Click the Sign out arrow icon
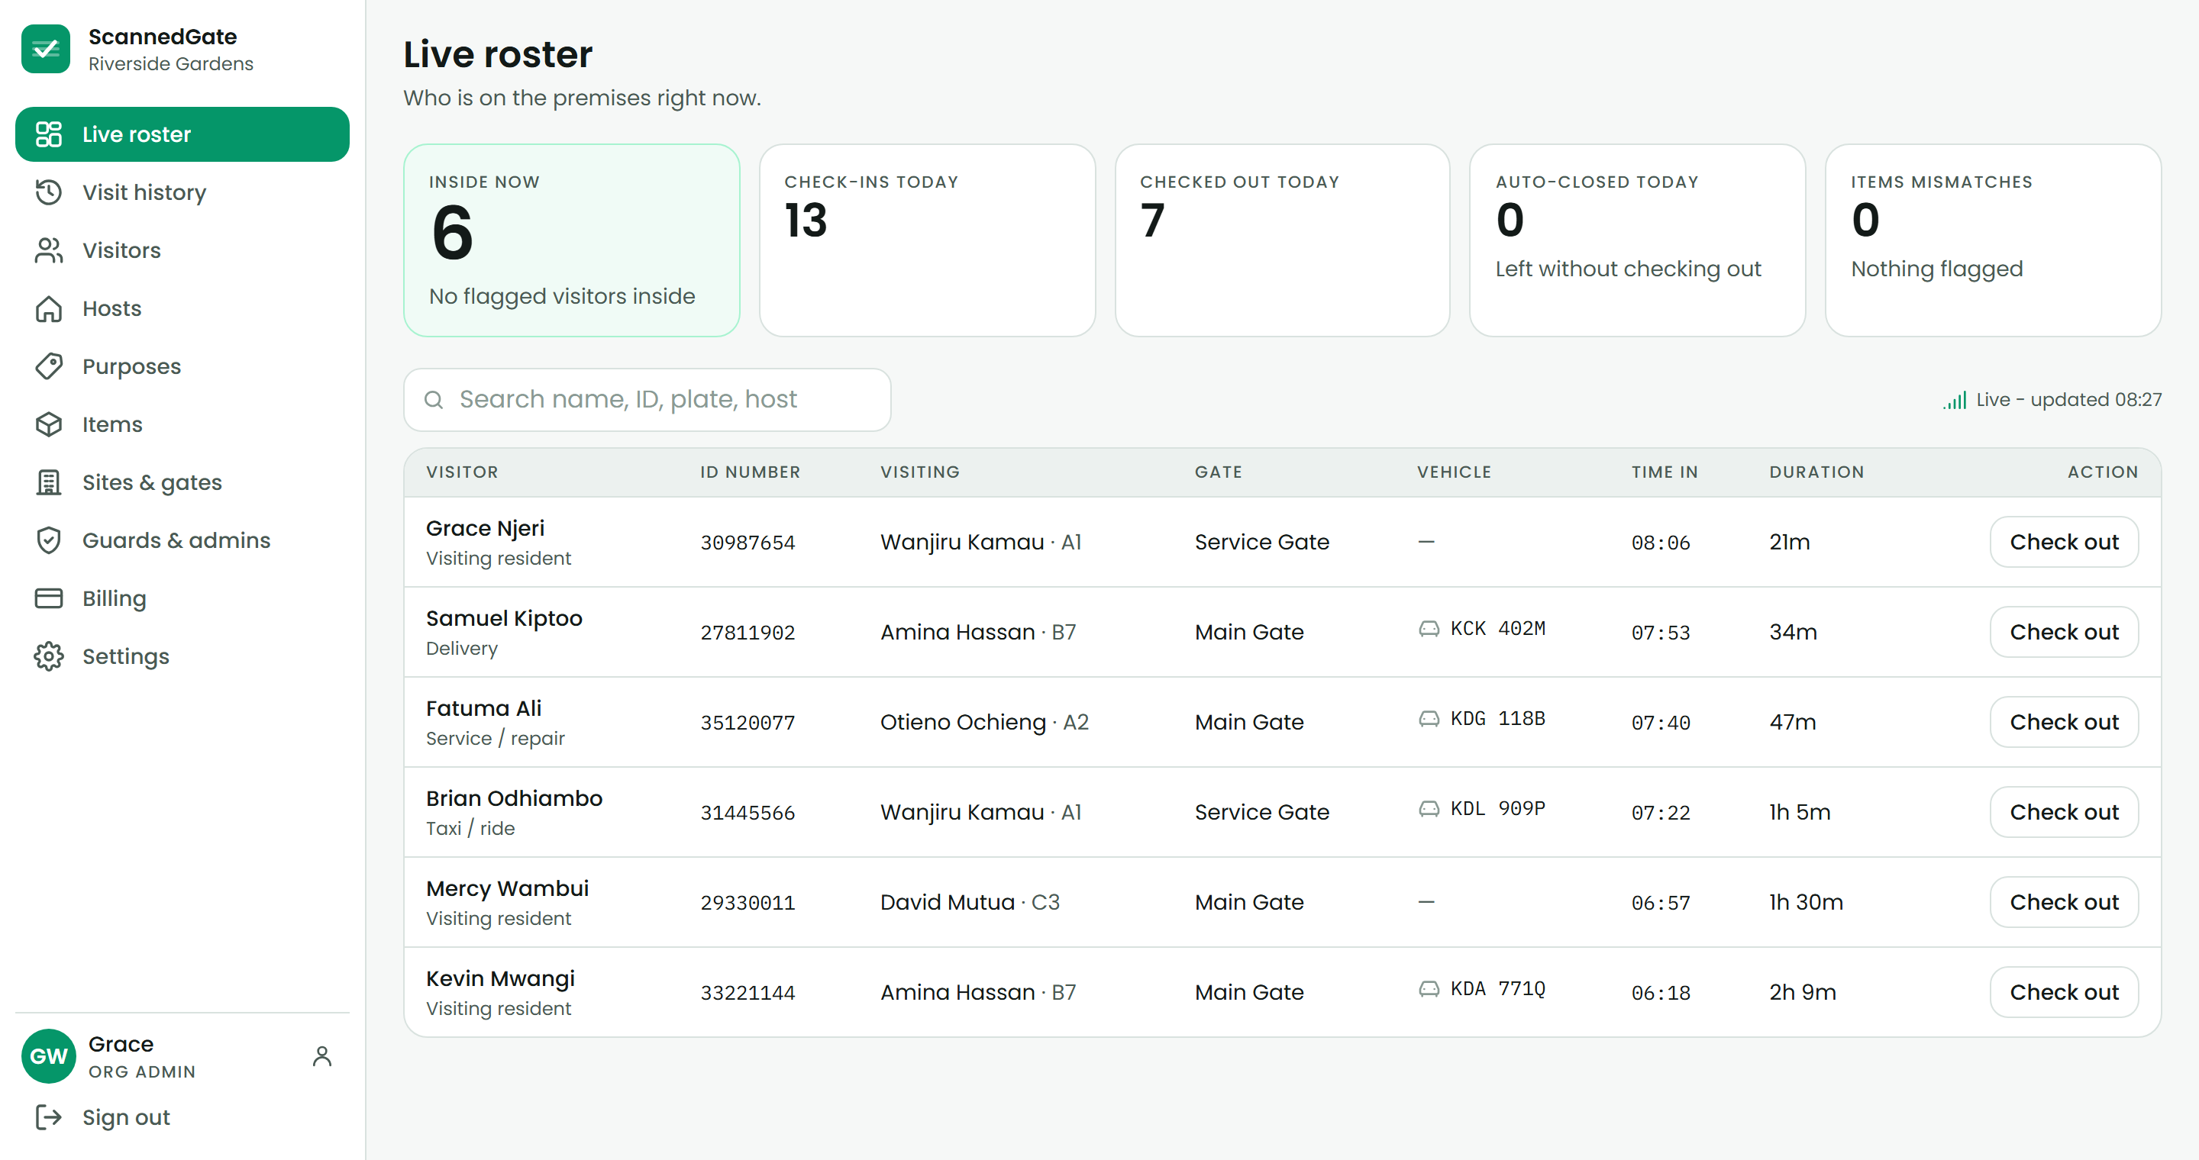2199x1160 pixels. click(49, 1116)
